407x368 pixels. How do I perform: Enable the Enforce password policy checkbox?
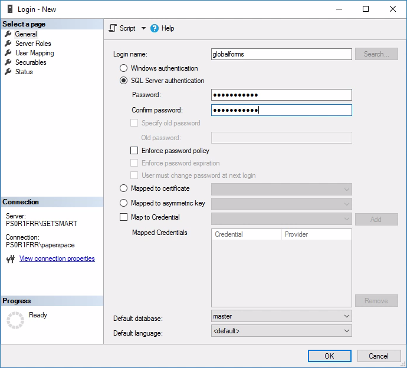pos(134,151)
